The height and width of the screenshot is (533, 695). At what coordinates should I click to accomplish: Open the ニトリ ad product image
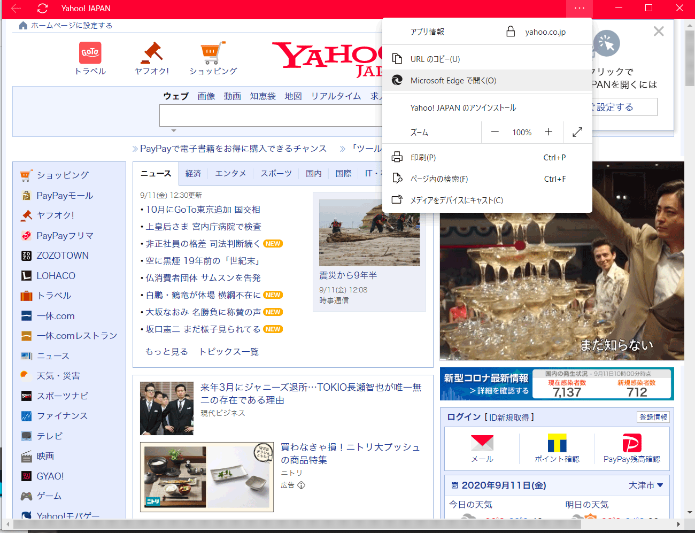tap(207, 477)
